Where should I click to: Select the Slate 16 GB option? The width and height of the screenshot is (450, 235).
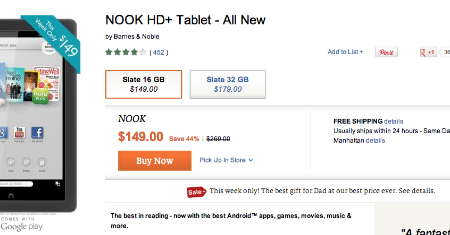click(x=144, y=84)
